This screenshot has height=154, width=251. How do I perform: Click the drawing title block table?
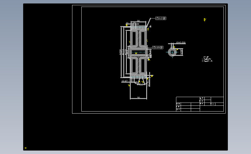(200, 104)
